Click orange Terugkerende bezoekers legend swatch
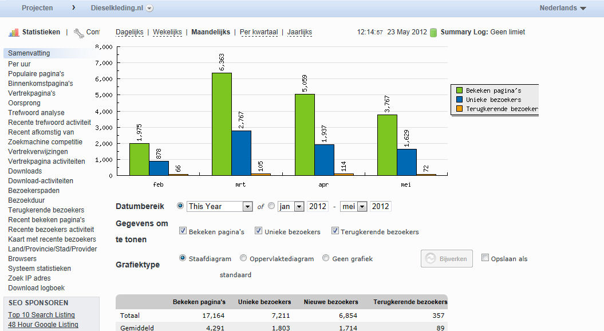 (x=459, y=109)
